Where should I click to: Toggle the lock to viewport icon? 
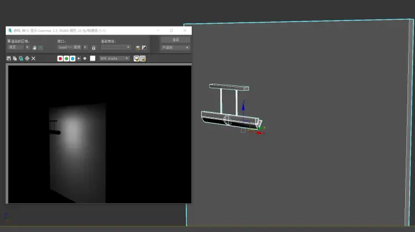pyautogui.click(x=93, y=47)
